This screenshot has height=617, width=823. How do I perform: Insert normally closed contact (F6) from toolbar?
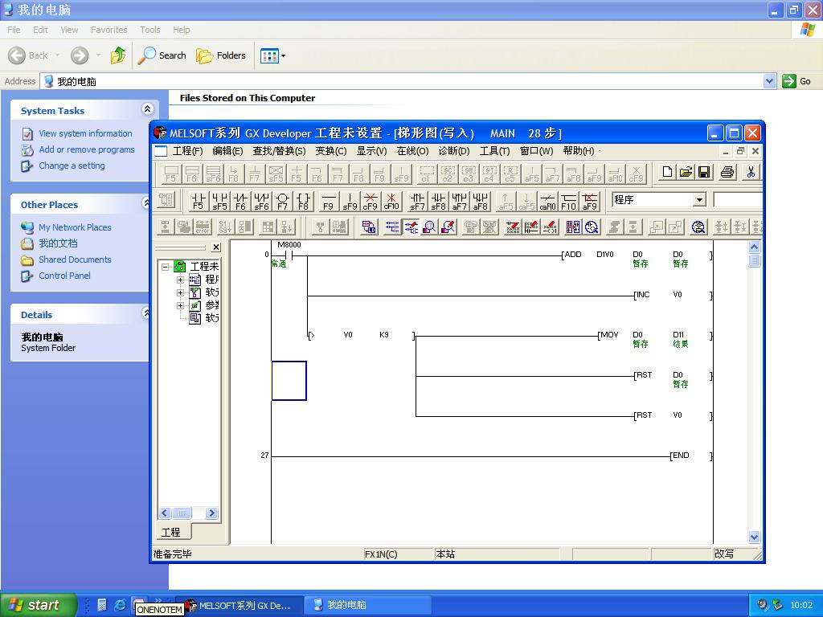(240, 201)
